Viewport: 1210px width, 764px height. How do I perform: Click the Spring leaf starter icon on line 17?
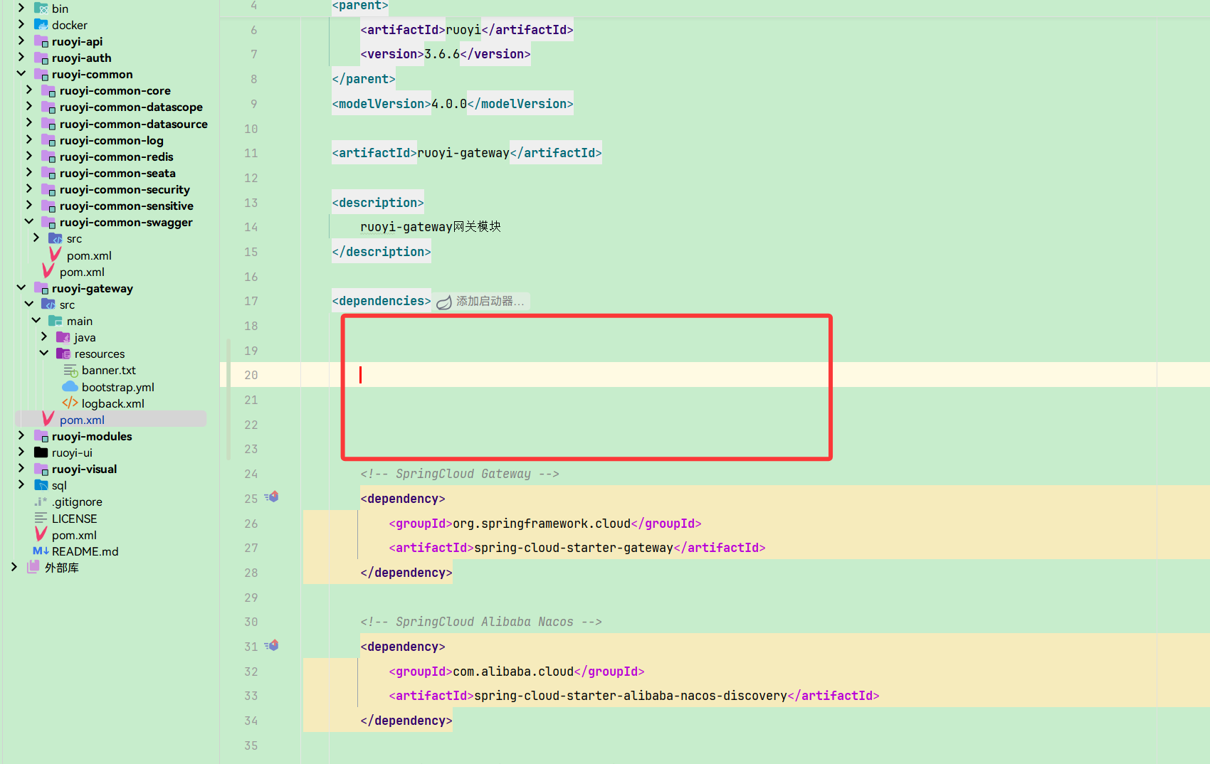443,301
